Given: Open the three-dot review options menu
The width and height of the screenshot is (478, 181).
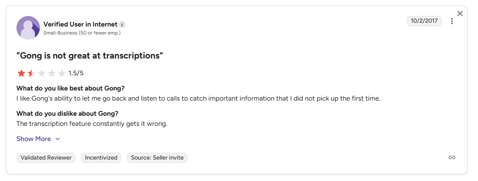Looking at the screenshot, I should (452, 21).
